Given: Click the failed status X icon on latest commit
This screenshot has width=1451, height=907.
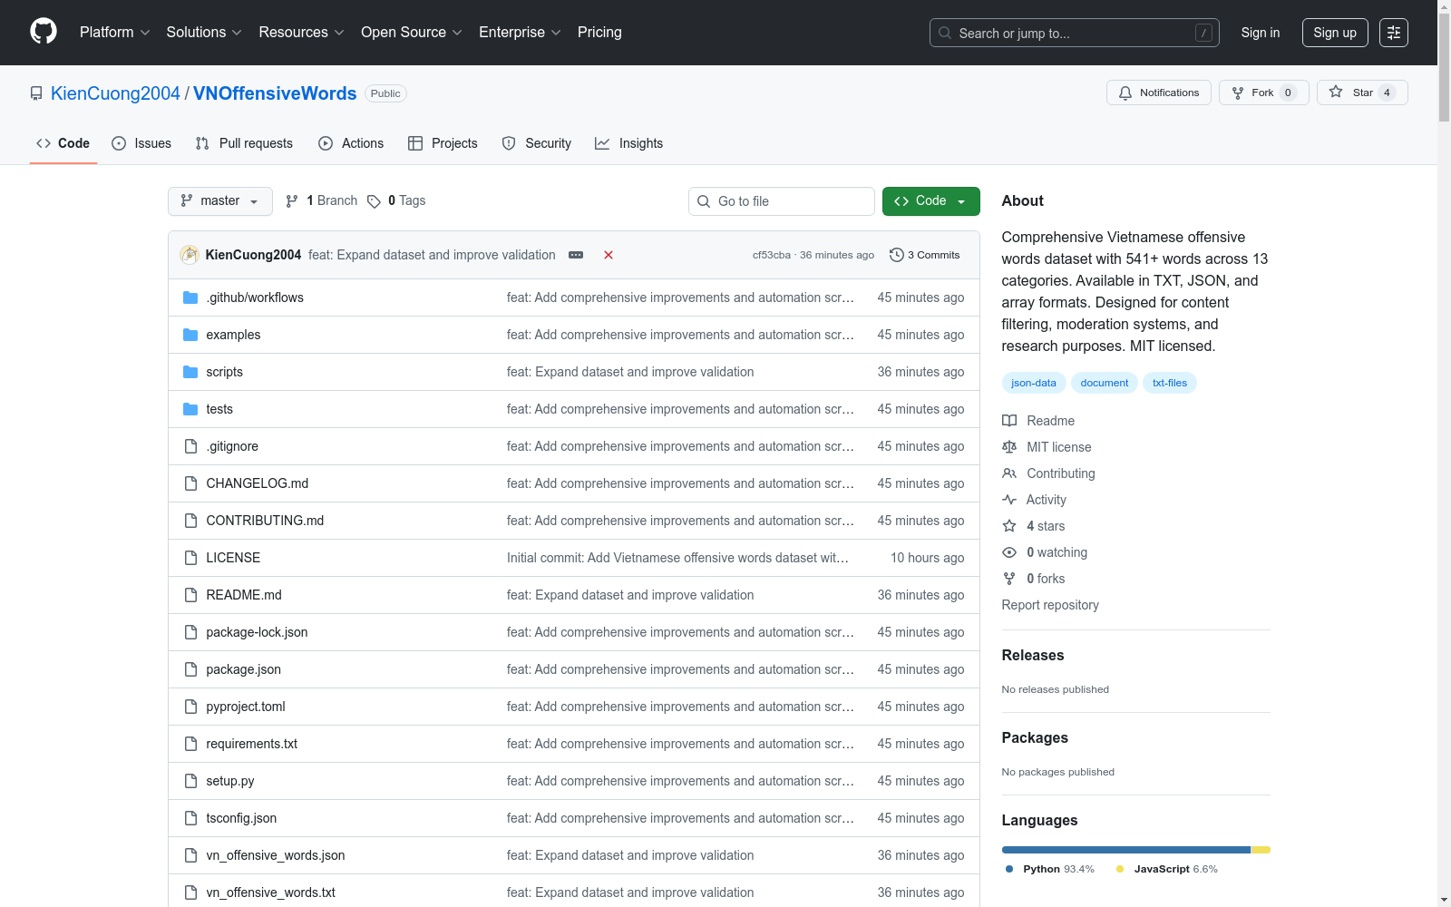Looking at the screenshot, I should 609,255.
